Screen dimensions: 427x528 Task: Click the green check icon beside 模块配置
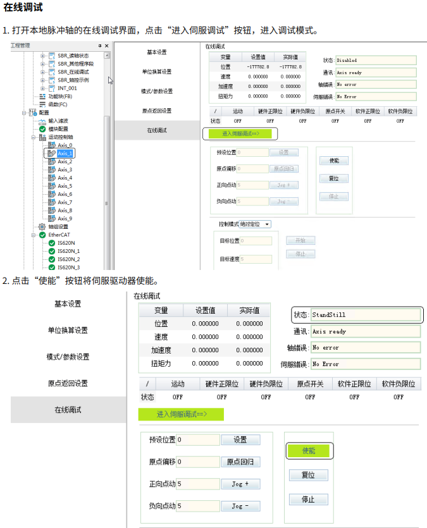click(42, 129)
